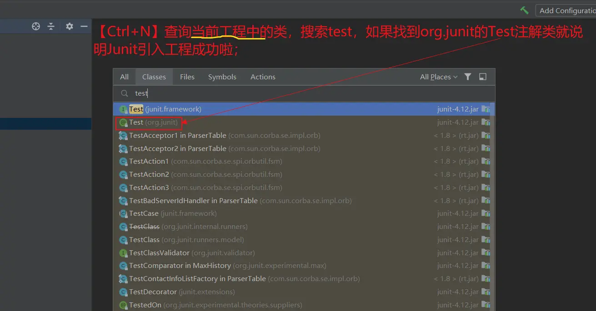Click library icon on Test (junit.framework) row
The height and width of the screenshot is (311, 596).
coord(486,109)
